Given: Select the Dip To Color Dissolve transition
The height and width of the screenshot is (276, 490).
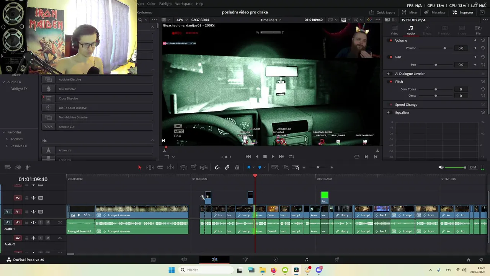Looking at the screenshot, I should click(98, 108).
